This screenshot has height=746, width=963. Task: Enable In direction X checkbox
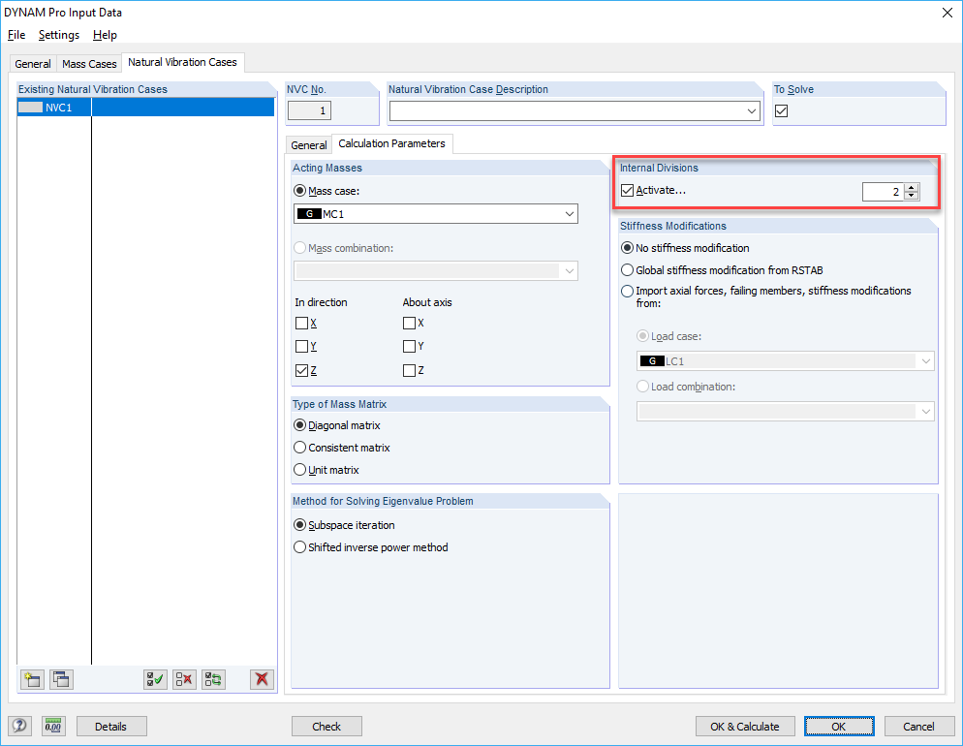(x=301, y=323)
